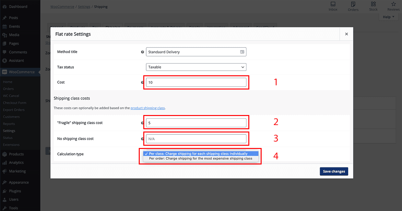Open WC Cancel submenu item
Screen dimensions: 402x211
(x=11, y=96)
